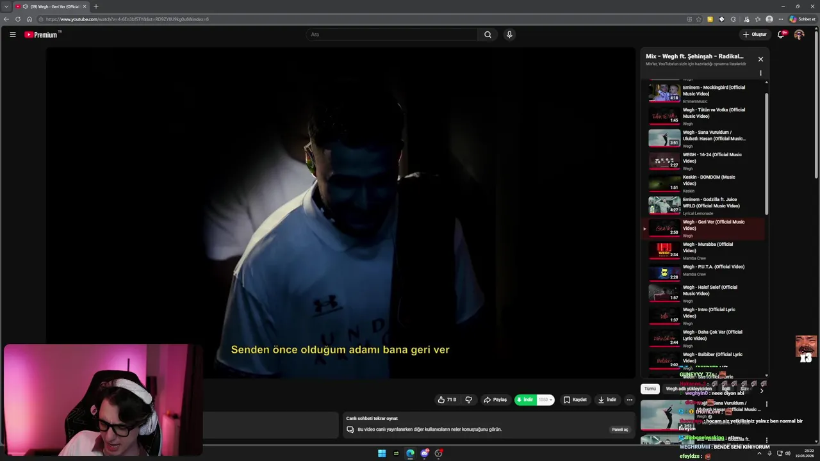Click the green İndir download button
This screenshot has width=820, height=461.
point(525,400)
